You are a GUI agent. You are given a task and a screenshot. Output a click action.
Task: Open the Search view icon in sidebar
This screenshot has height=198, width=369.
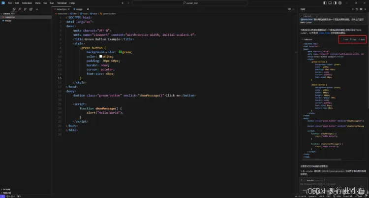pos(20,9)
